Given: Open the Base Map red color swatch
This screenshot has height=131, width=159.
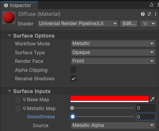Looking at the screenshot, I should 109,99.
